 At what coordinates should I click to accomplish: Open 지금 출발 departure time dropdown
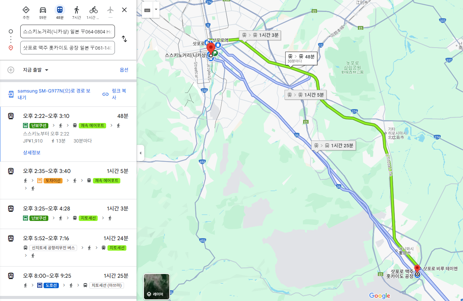pos(35,70)
